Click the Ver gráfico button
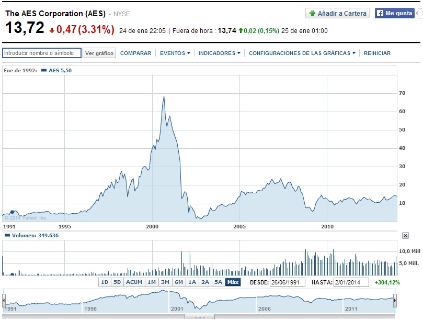 click(x=99, y=53)
